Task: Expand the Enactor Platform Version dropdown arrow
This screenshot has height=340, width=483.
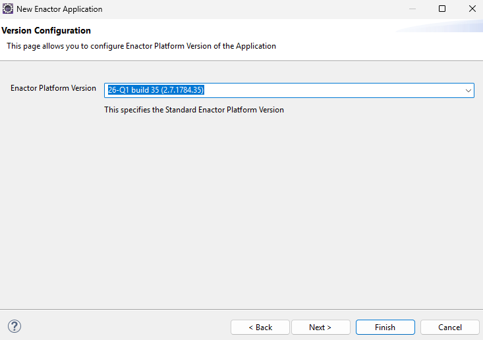Action: coord(467,90)
